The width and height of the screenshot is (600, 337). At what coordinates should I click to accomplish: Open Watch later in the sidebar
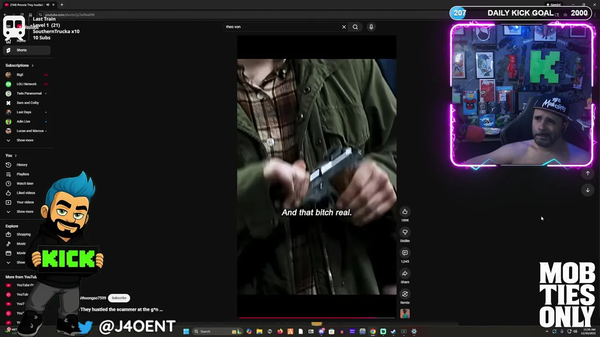tap(26, 183)
